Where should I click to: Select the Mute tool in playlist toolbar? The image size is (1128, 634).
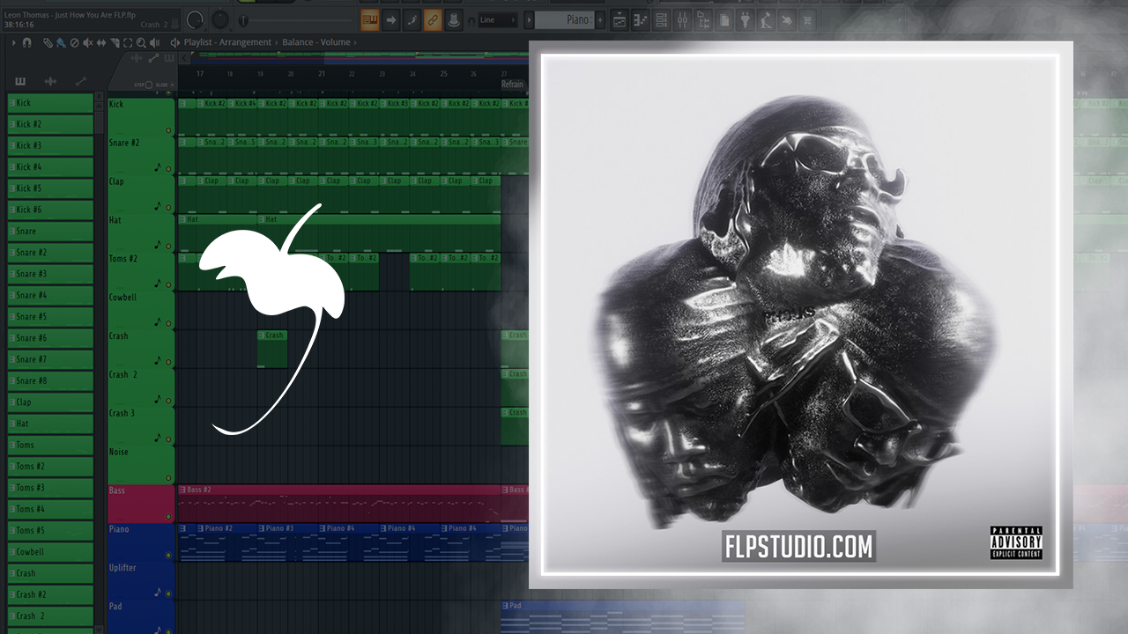pyautogui.click(x=87, y=42)
